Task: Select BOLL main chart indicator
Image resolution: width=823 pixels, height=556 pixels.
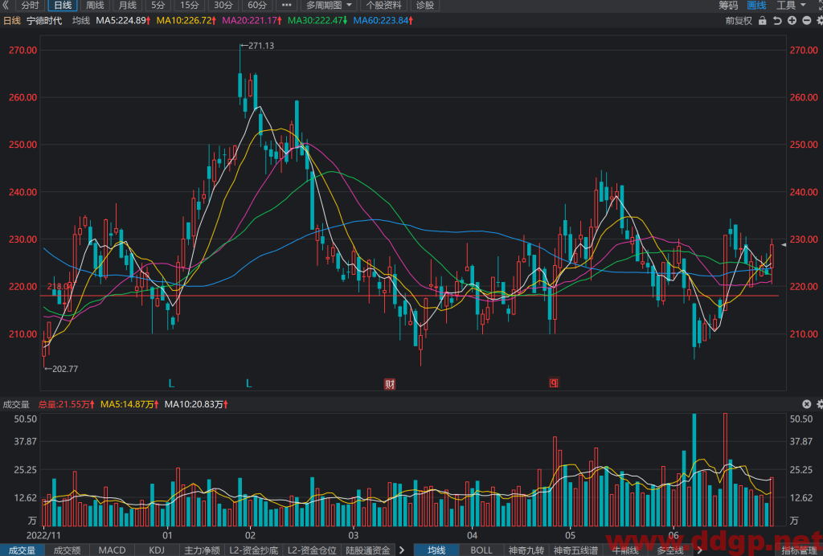Action: click(x=481, y=550)
